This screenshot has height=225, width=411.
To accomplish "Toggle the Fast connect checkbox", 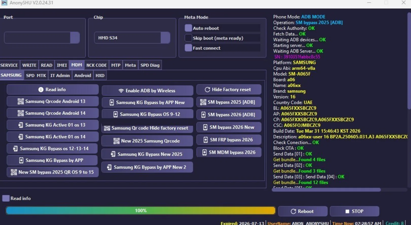I will [188, 48].
